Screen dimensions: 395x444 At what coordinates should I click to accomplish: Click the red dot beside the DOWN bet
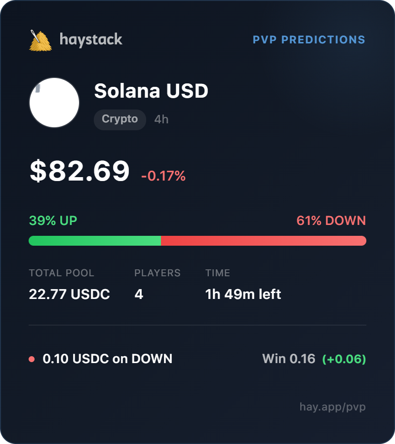point(32,359)
